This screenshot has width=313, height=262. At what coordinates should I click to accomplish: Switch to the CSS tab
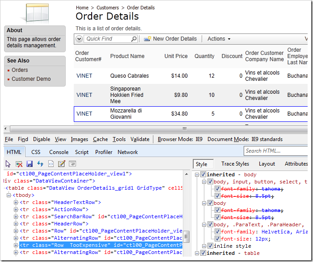(36, 152)
